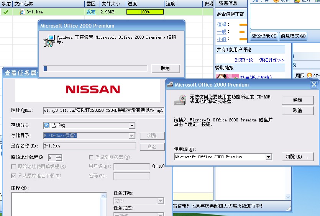Open the 铃声(移动免费) sponsored link
The height and width of the screenshot is (216, 320).
pyautogui.click(x=256, y=77)
